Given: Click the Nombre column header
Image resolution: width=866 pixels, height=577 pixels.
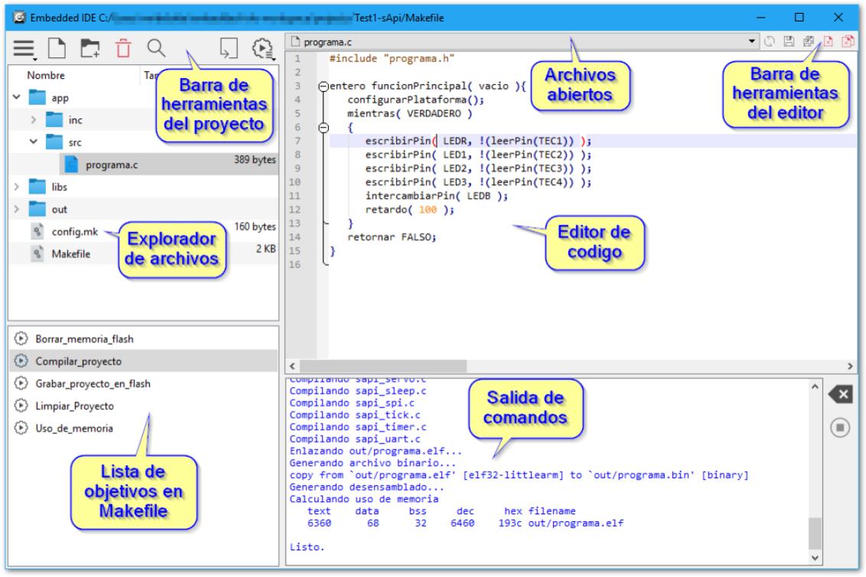Looking at the screenshot, I should 46,75.
